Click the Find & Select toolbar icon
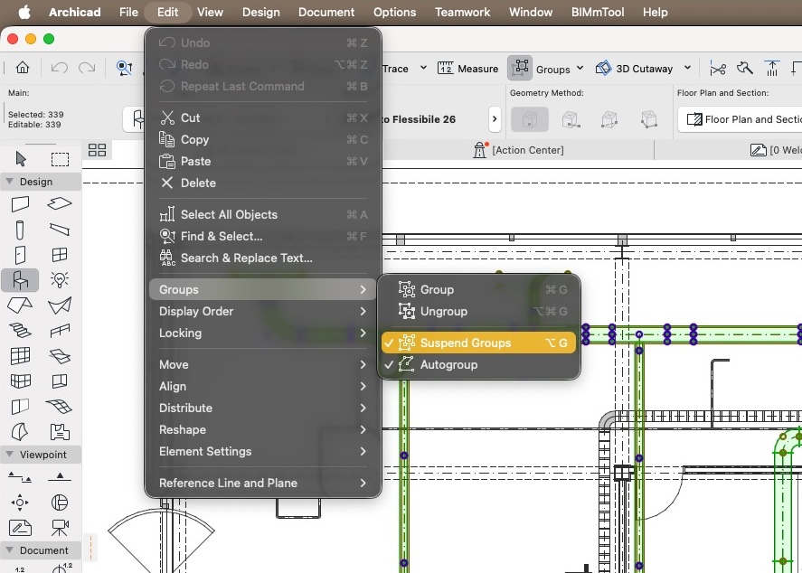 (x=124, y=68)
